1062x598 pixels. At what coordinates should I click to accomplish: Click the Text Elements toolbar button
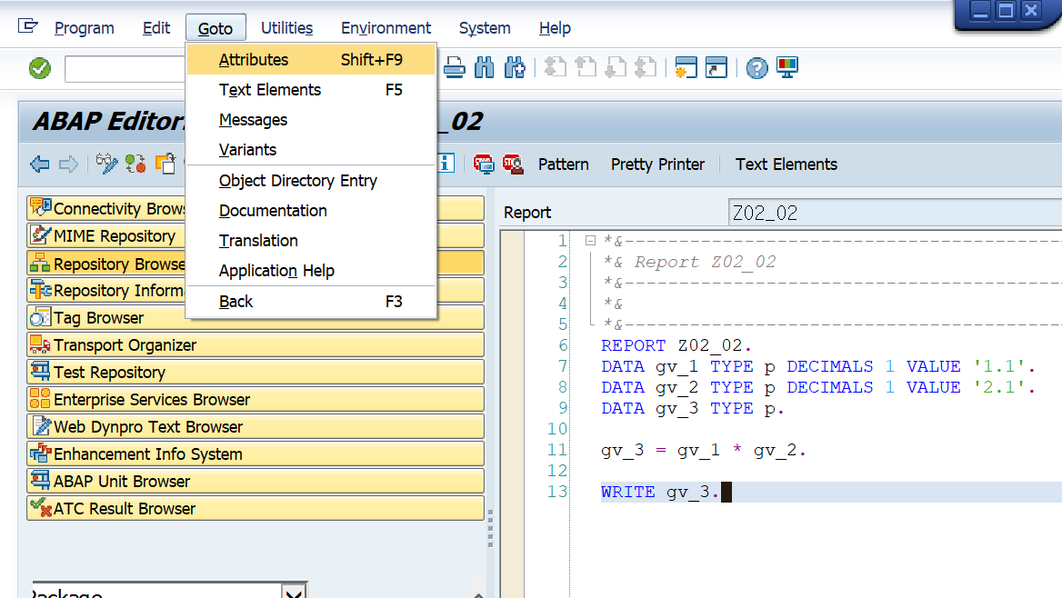pos(786,164)
